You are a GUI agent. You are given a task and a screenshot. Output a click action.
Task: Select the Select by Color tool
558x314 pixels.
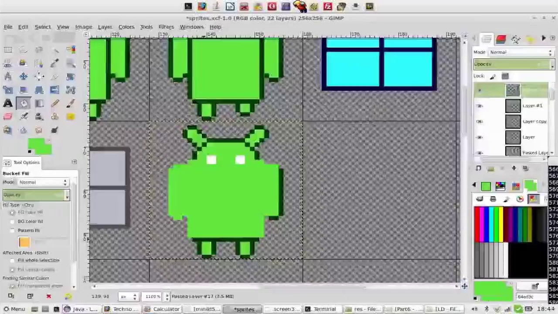[x=71, y=50]
